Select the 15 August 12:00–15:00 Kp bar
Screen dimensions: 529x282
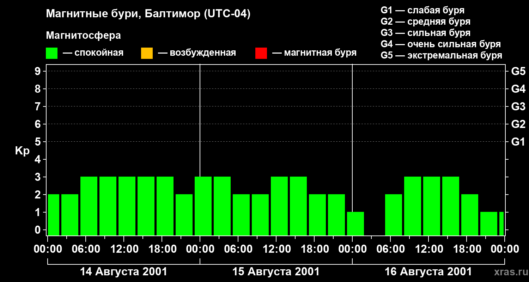[x=279, y=206]
